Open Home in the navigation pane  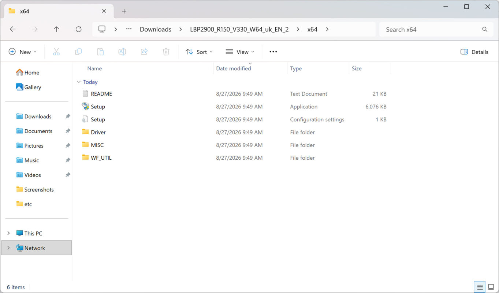coord(28,73)
